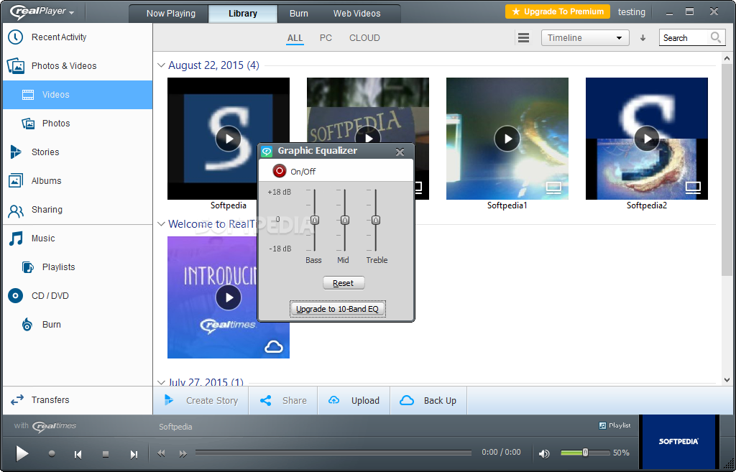Viewport: 736px width, 472px height.
Task: Adjust the Mid slider
Action: coord(344,220)
